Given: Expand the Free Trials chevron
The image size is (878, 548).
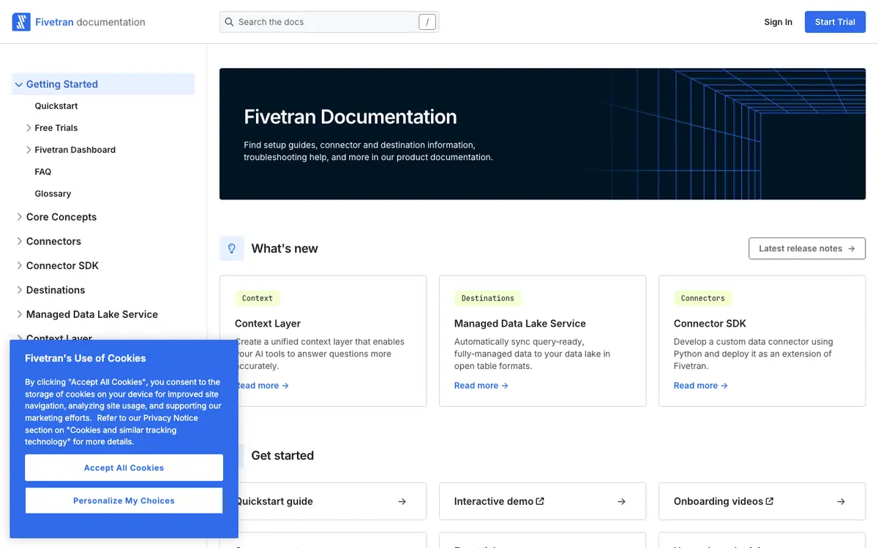Looking at the screenshot, I should click(29, 128).
